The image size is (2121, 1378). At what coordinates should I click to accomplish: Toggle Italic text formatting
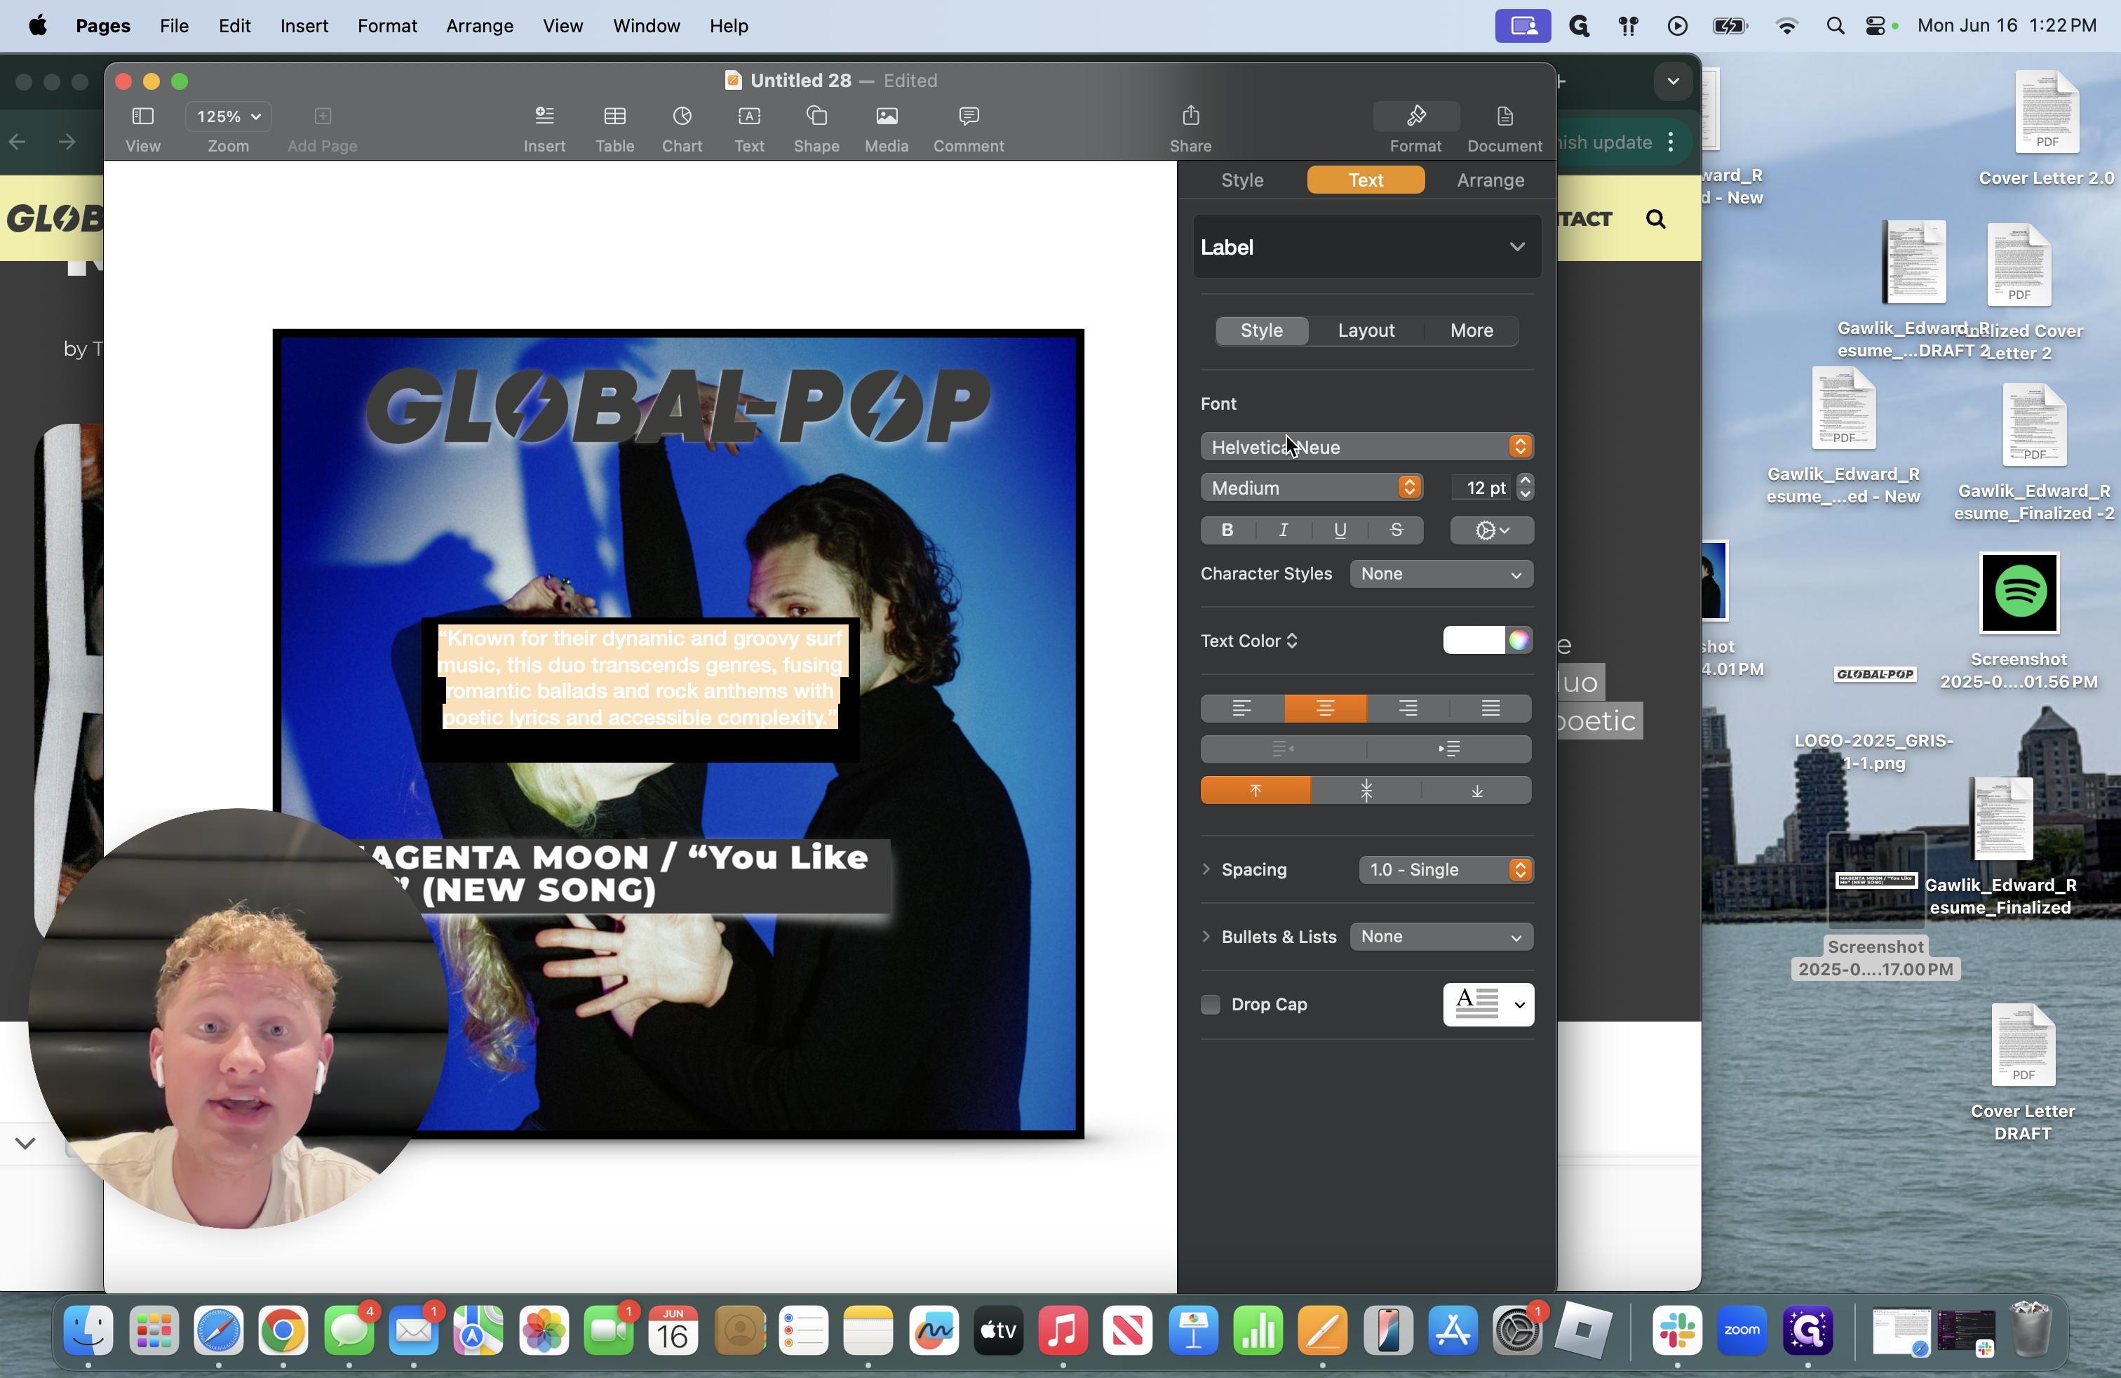coord(1284,530)
